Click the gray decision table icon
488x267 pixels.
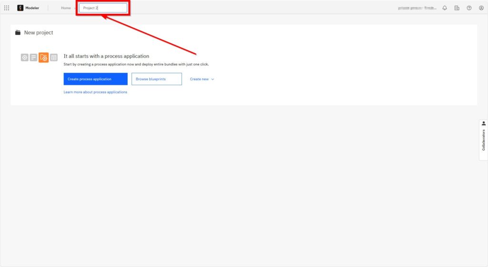click(54, 57)
